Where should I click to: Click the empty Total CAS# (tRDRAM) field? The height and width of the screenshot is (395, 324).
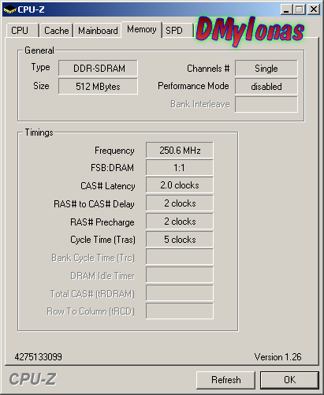[180, 293]
